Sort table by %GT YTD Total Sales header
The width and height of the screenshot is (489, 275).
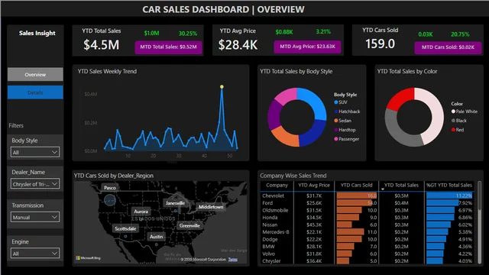tap(449, 185)
